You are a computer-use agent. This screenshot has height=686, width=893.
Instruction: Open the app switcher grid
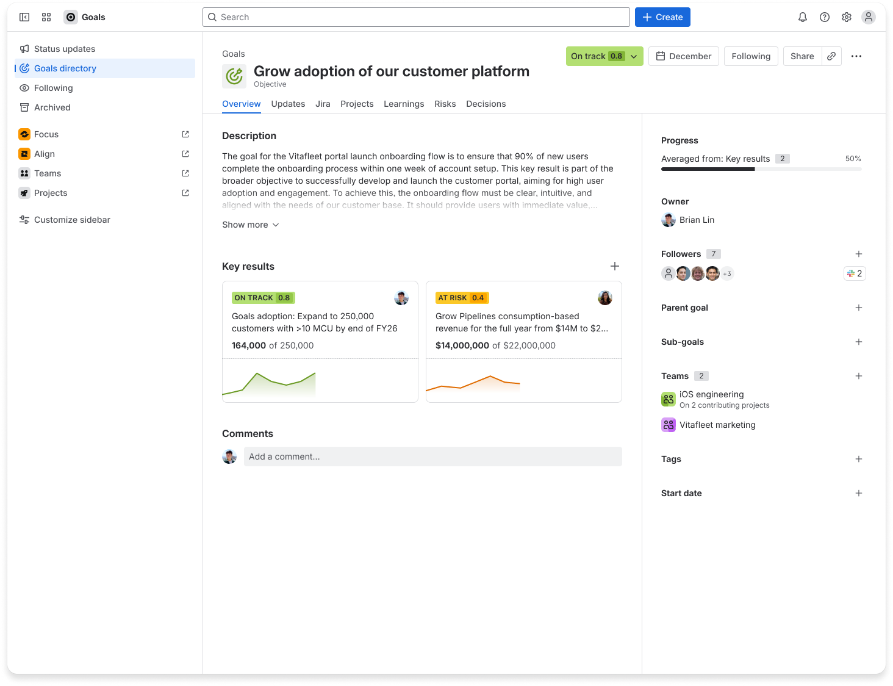click(46, 17)
